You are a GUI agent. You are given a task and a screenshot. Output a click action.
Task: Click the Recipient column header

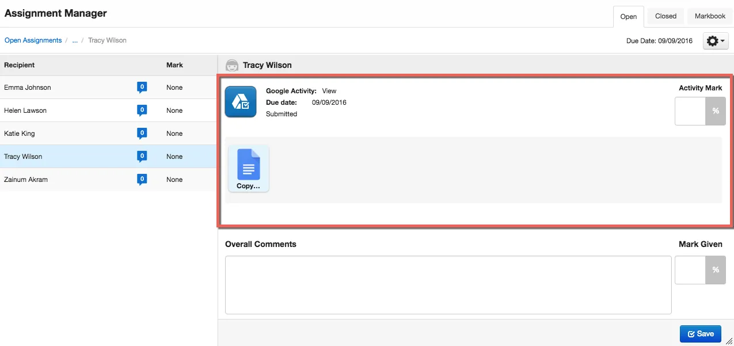click(20, 65)
